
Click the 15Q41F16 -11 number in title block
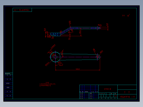tap(127, 97)
